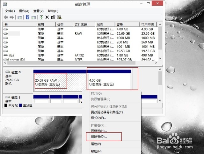Sort by the 类型 column header
The width and height of the screenshot is (204, 154).
pos(64,24)
